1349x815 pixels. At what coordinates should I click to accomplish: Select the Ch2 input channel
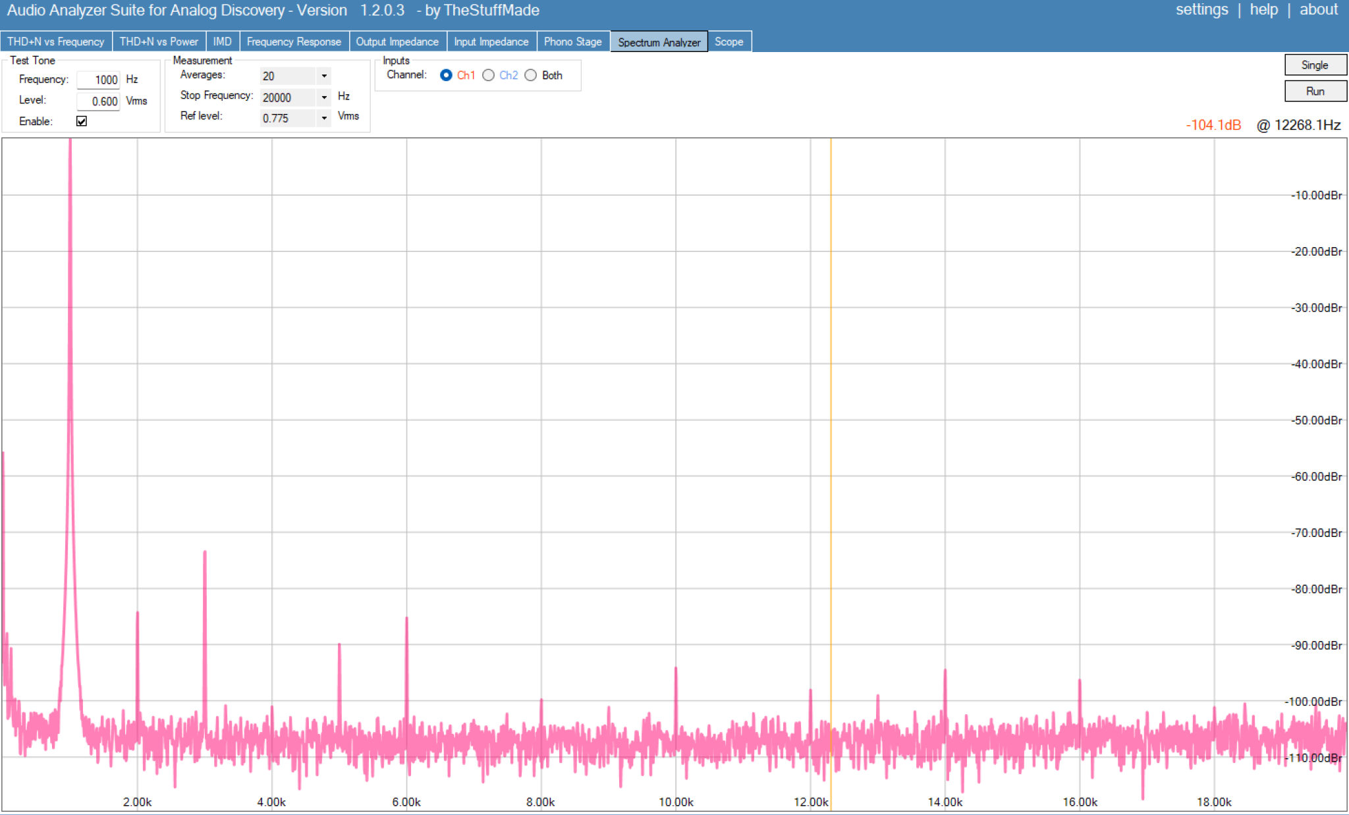click(488, 75)
